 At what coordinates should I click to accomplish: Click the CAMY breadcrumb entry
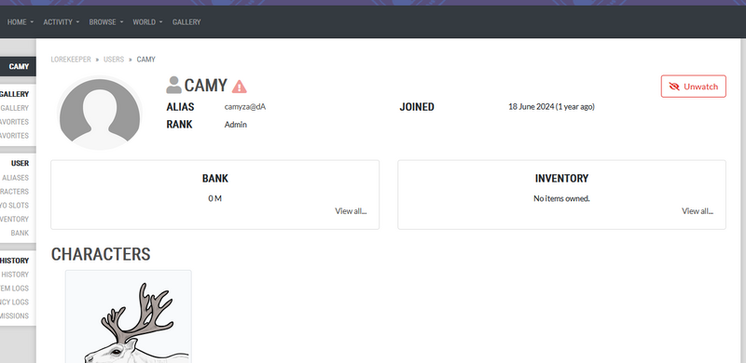[146, 60]
